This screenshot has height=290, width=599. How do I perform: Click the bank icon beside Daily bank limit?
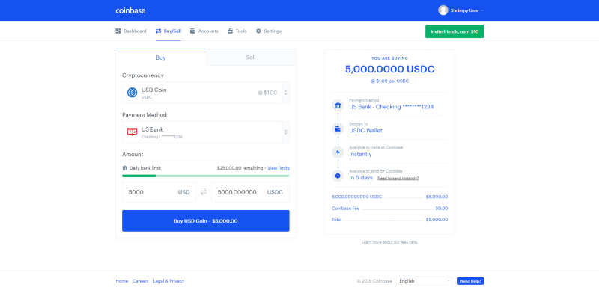click(x=124, y=168)
